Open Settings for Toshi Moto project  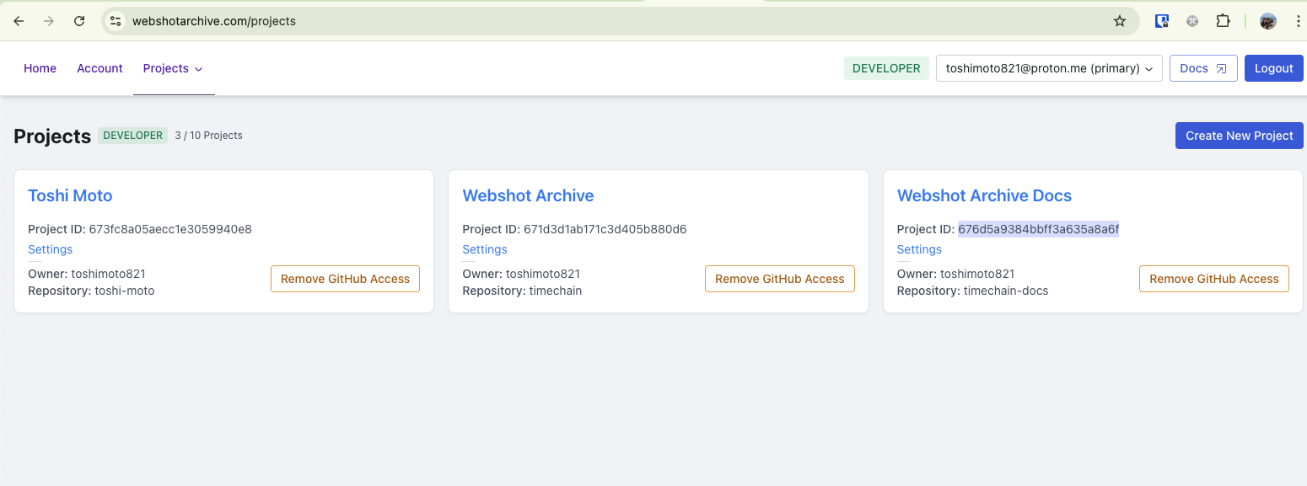(50, 249)
